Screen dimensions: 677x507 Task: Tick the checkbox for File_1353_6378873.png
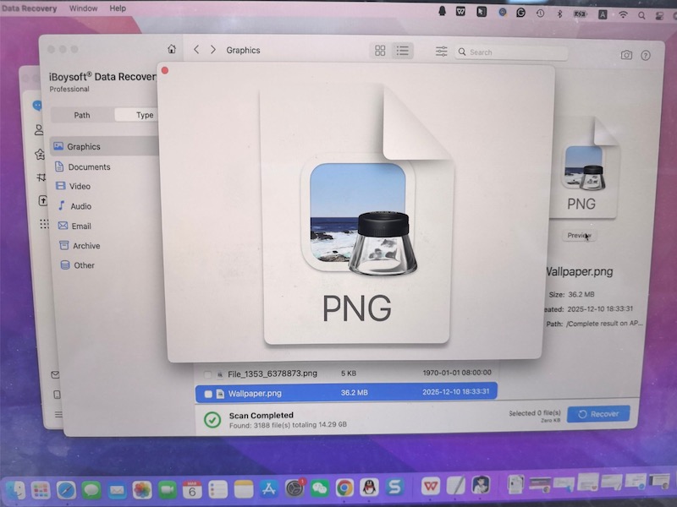[x=208, y=373]
